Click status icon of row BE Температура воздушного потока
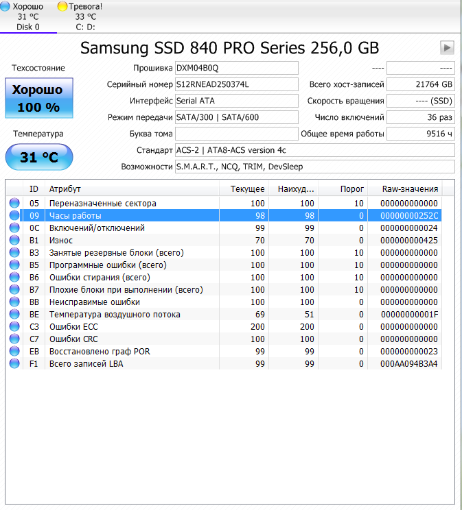This screenshot has height=510, width=462. tap(14, 314)
